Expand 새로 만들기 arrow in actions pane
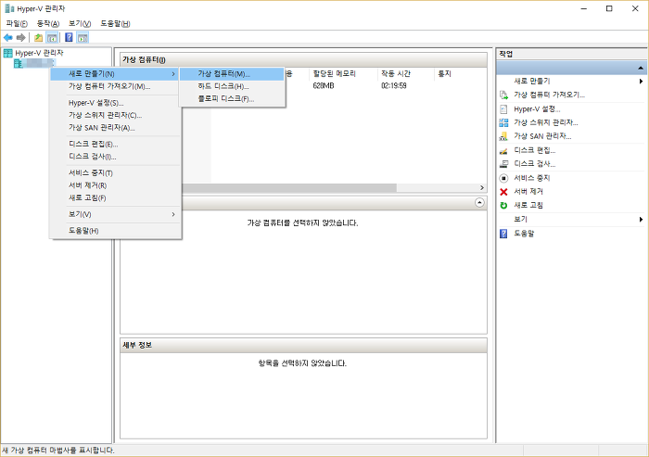 pos(641,82)
